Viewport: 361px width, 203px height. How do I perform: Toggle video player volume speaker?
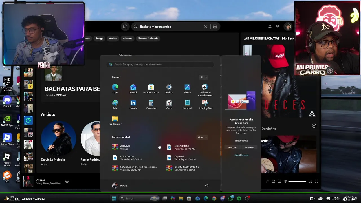[16, 199]
